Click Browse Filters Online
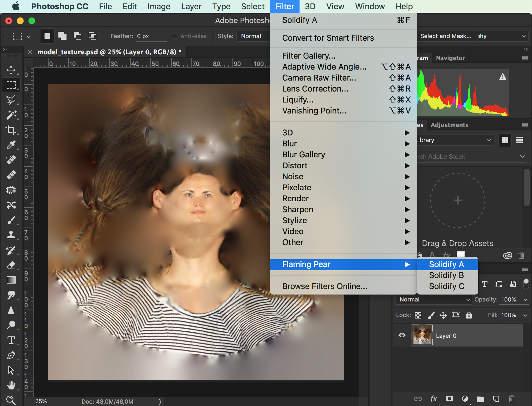This screenshot has width=532, height=406. [343, 286]
